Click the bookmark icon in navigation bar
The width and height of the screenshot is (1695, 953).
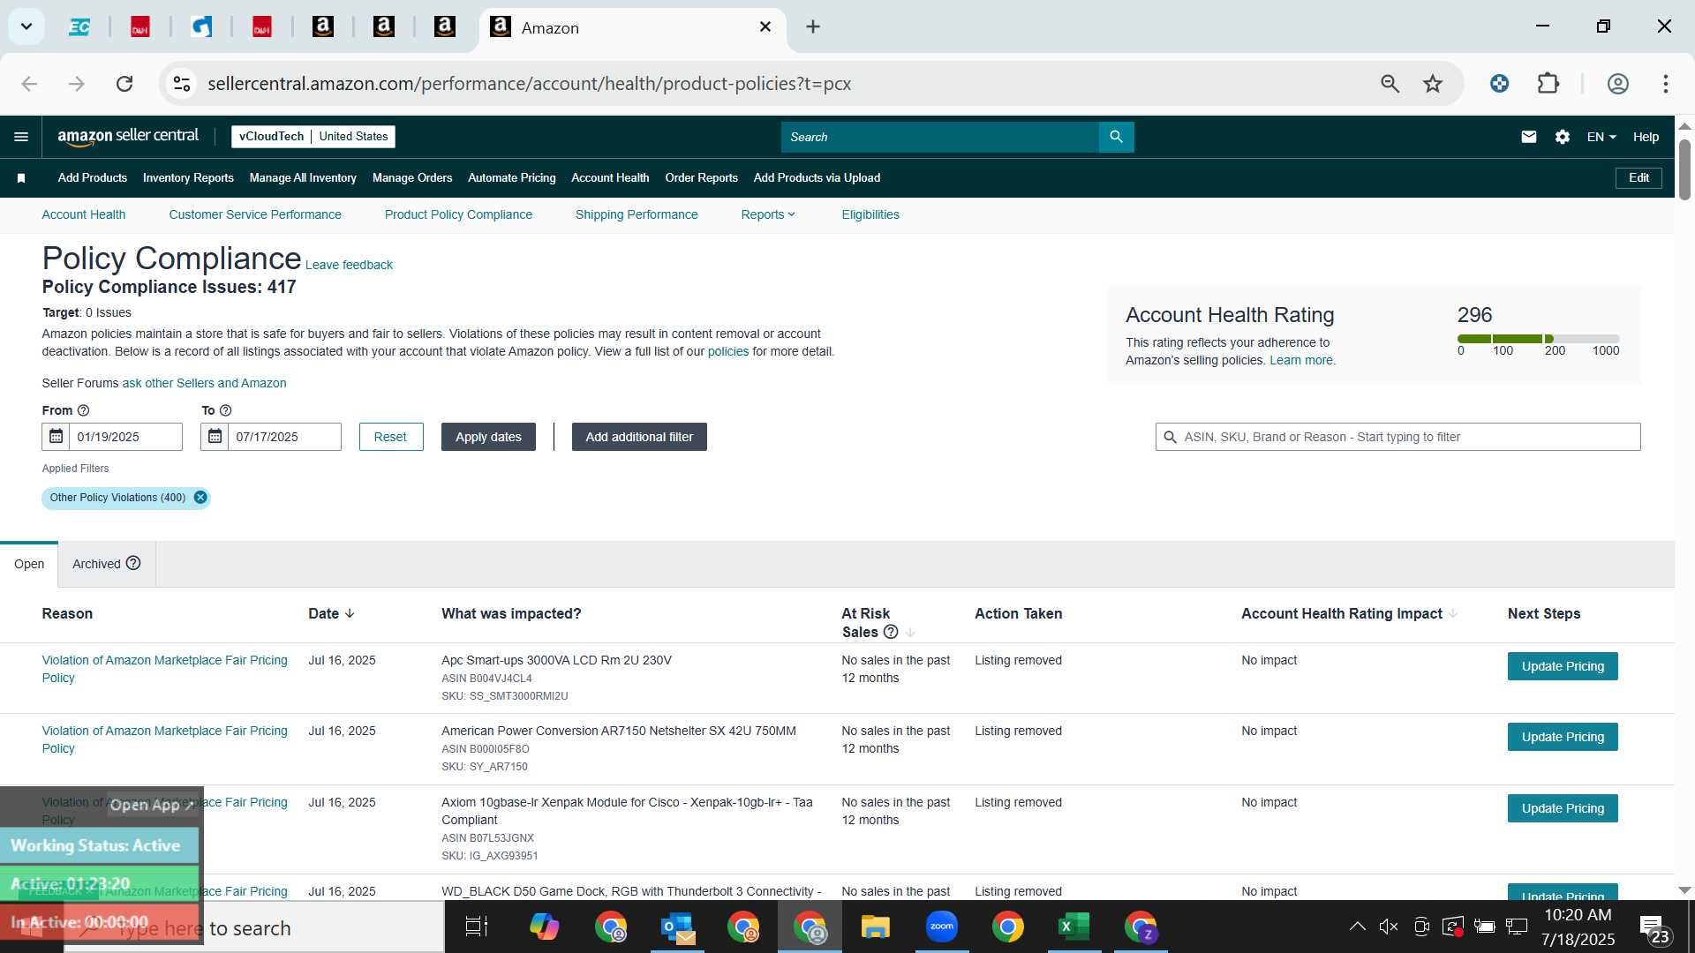pyautogui.click(x=21, y=178)
